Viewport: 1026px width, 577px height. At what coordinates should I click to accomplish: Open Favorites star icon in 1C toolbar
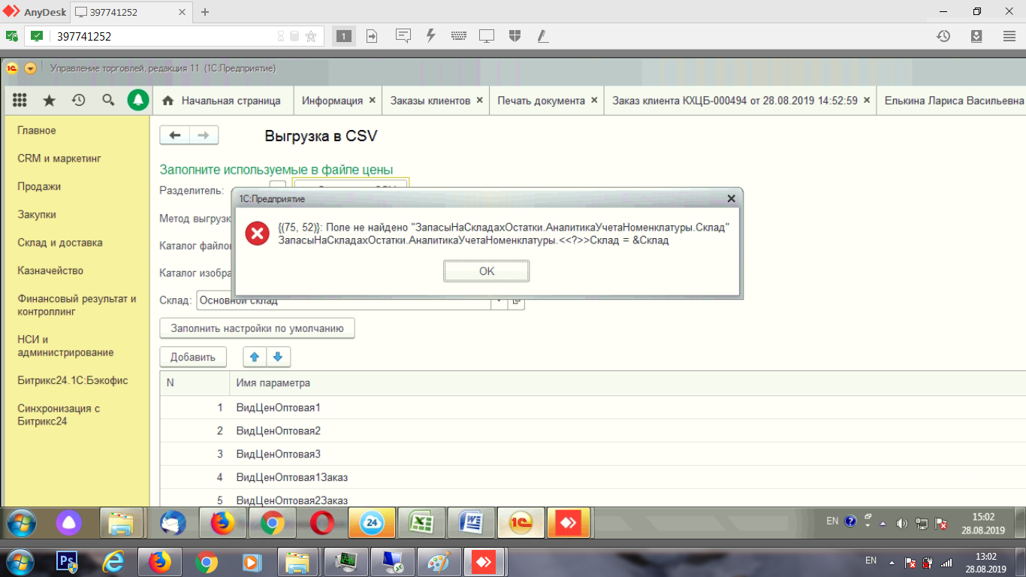click(x=50, y=101)
